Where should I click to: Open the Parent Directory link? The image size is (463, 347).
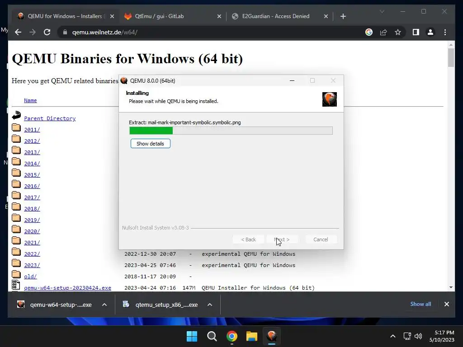click(x=50, y=118)
